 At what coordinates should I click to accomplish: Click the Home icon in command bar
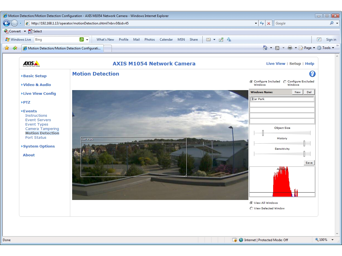(x=265, y=48)
